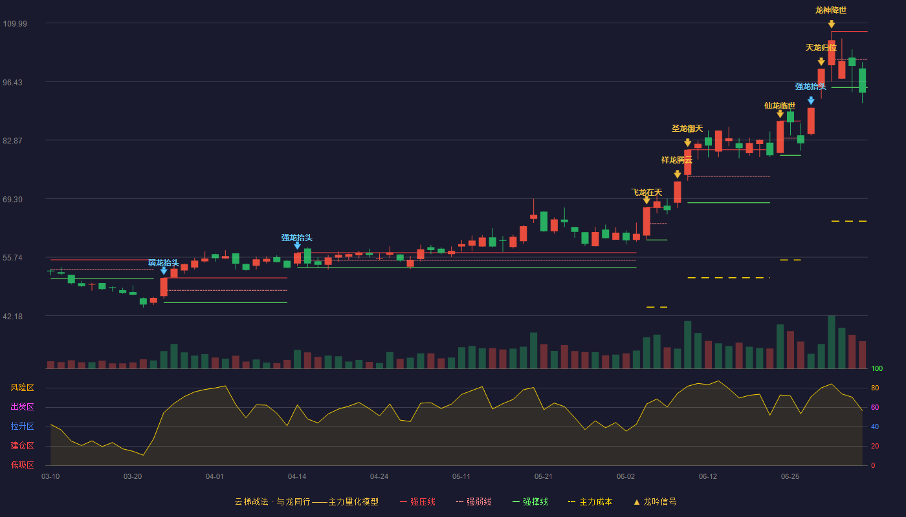Viewport: 906px width, 517px height.
Task: Click the 龙神降世 signal label
Action: (x=831, y=10)
